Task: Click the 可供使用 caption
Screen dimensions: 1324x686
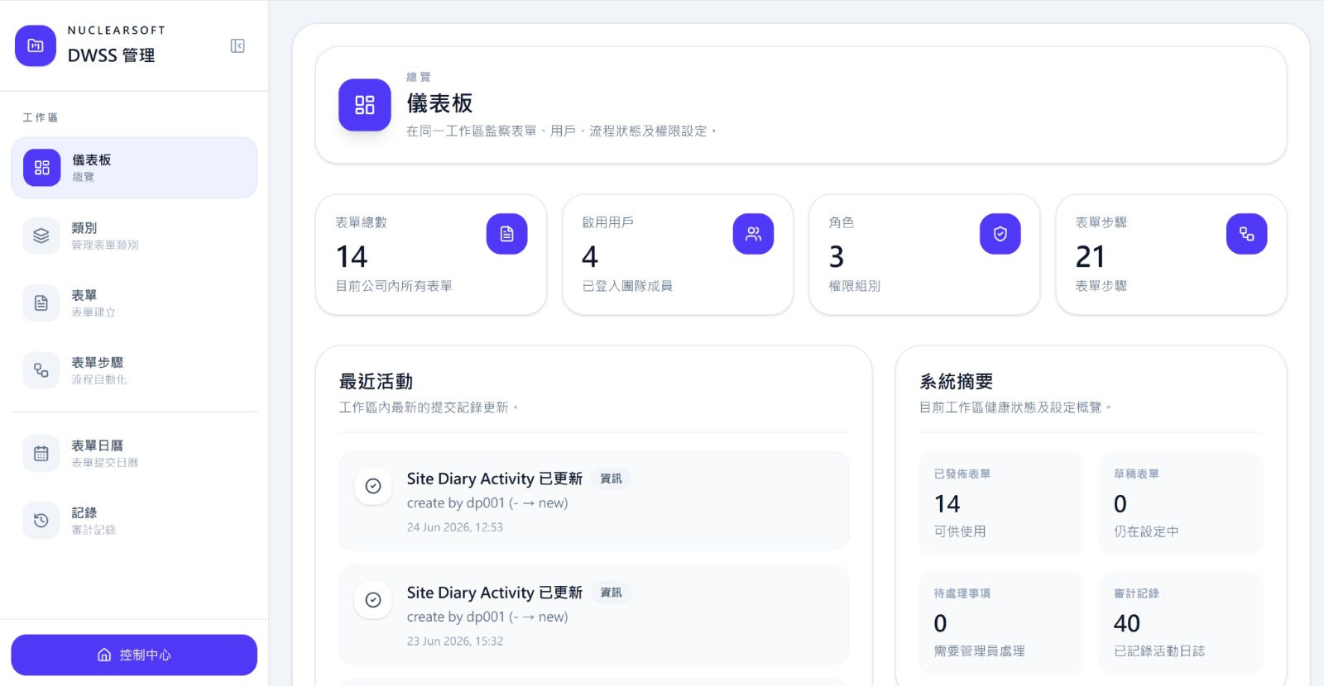Action: (960, 531)
